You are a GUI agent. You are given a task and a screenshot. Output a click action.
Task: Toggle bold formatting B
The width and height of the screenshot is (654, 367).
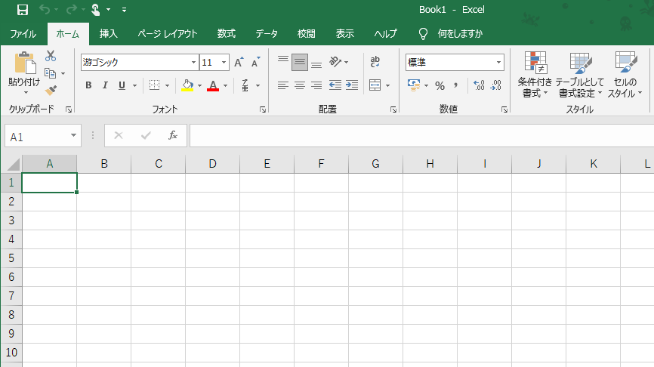(x=88, y=85)
